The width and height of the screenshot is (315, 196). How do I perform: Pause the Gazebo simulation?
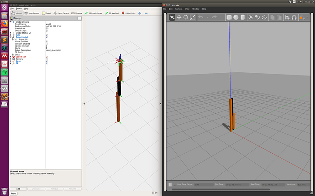170,185
